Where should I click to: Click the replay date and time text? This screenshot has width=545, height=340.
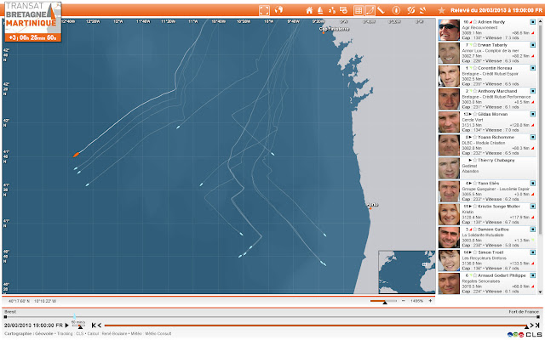pos(34,325)
